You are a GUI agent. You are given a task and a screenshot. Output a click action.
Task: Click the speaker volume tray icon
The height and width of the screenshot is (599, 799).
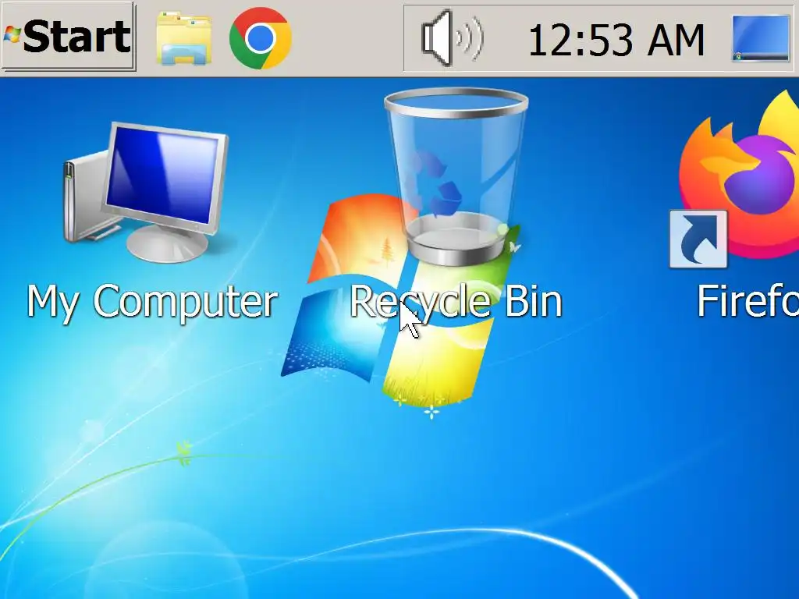(453, 39)
